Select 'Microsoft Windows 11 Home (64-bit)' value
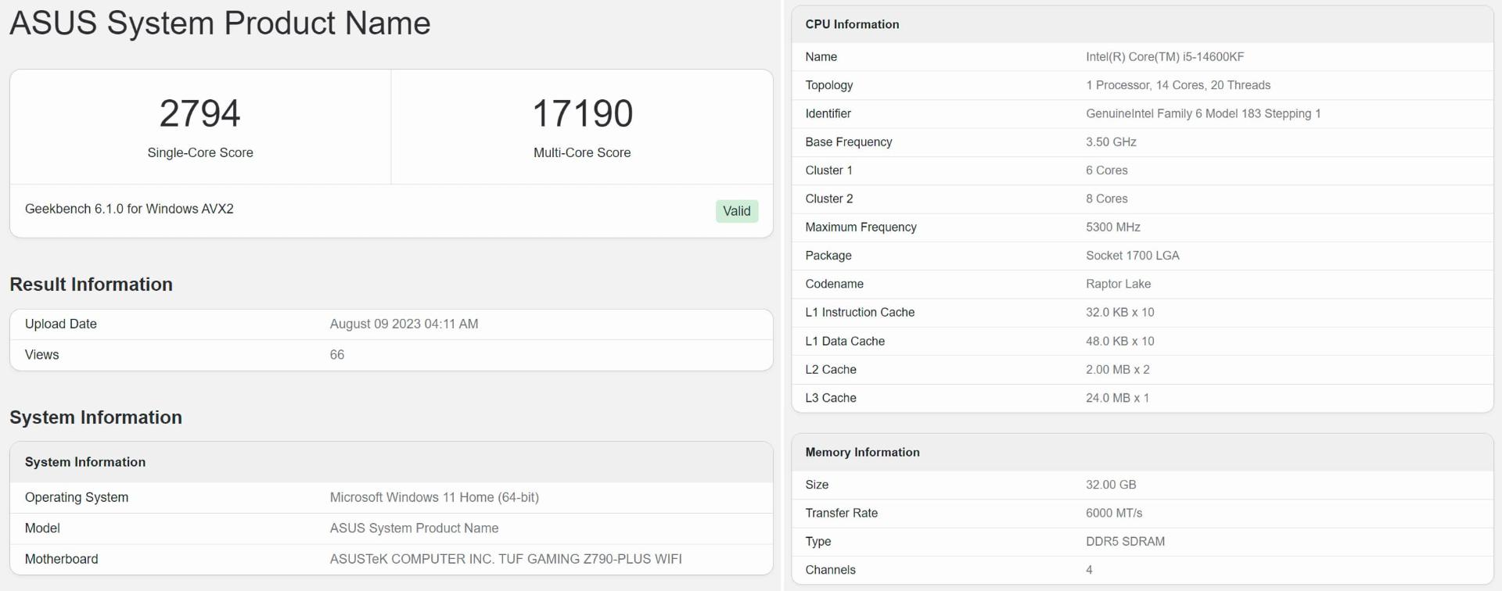 pos(434,497)
